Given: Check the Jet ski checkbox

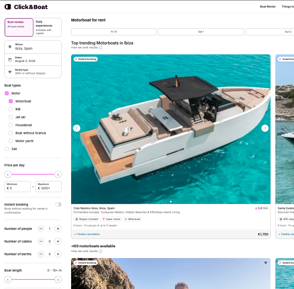Looking at the screenshot, I should [x=11, y=117].
